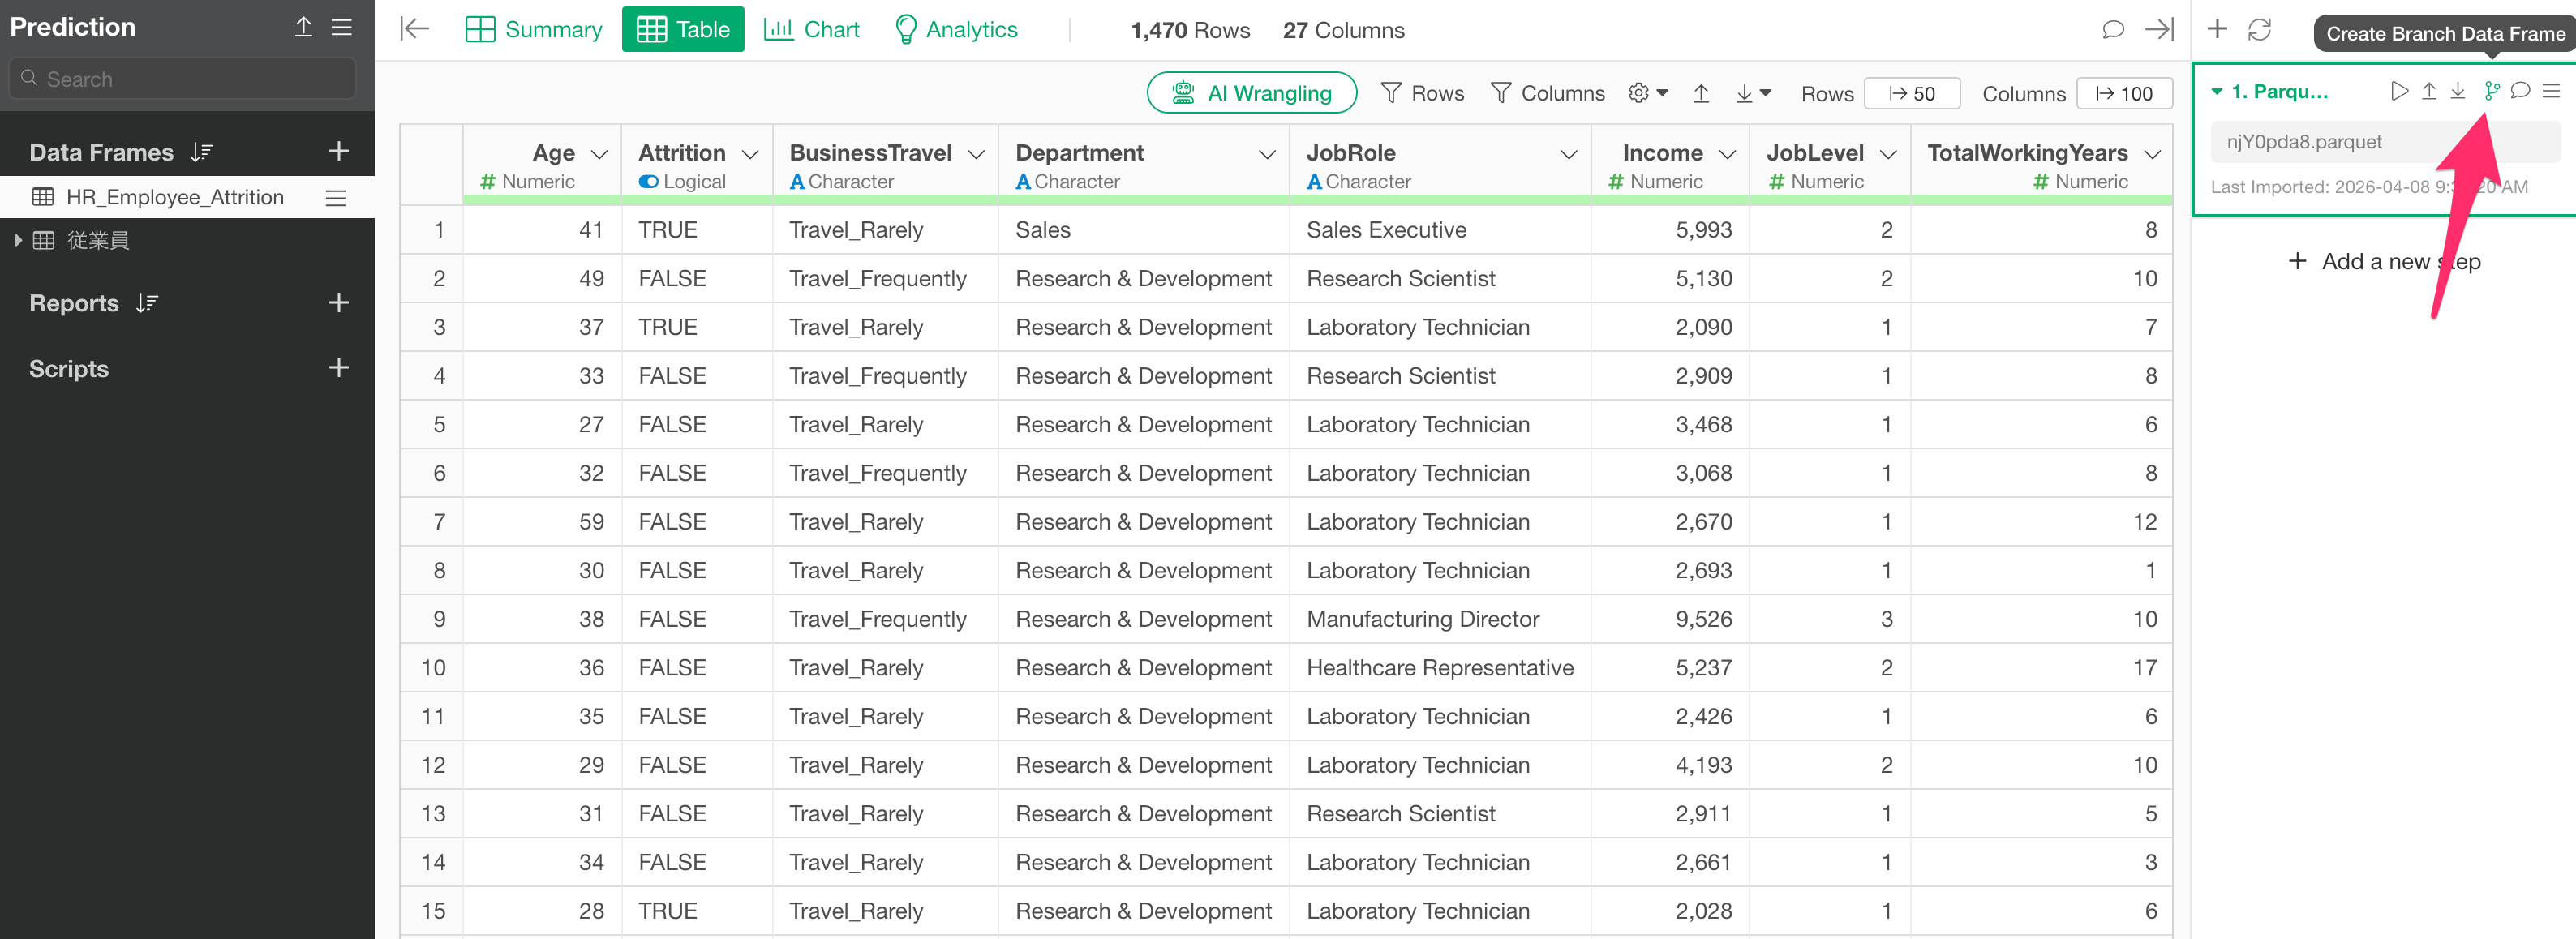Open the Rows filter button
The height and width of the screenshot is (939, 2576).
pyautogui.click(x=1422, y=93)
